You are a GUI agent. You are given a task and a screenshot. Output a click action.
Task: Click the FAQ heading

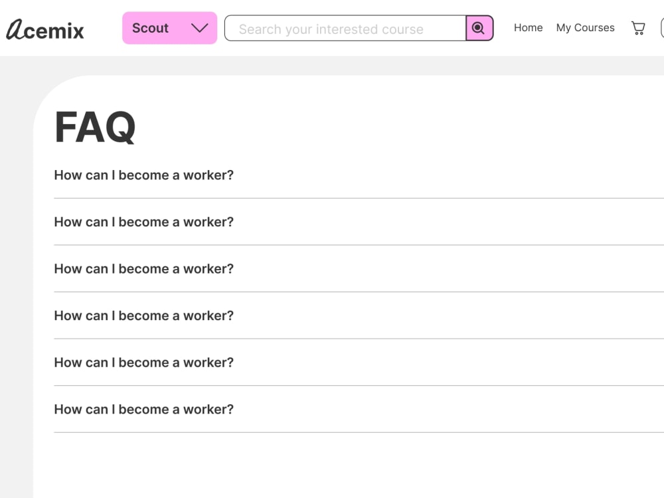(95, 127)
